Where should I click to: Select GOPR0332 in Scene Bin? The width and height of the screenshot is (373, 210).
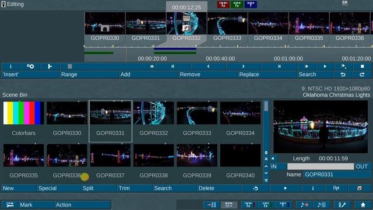tap(154, 118)
